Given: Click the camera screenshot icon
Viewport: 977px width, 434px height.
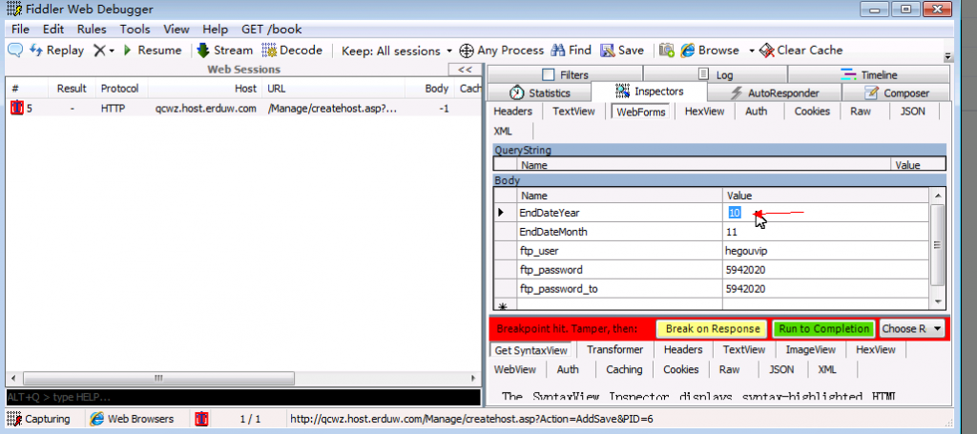Looking at the screenshot, I should [x=667, y=51].
